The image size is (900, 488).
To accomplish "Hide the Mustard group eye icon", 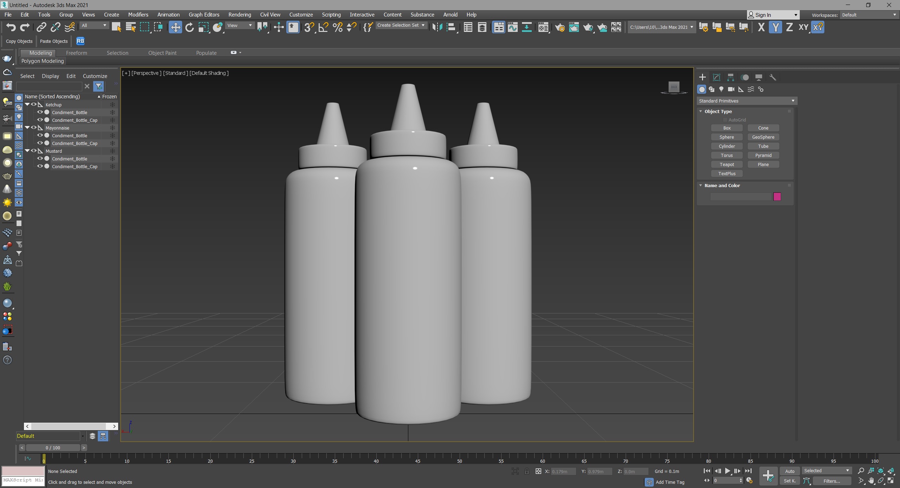I will (x=34, y=151).
